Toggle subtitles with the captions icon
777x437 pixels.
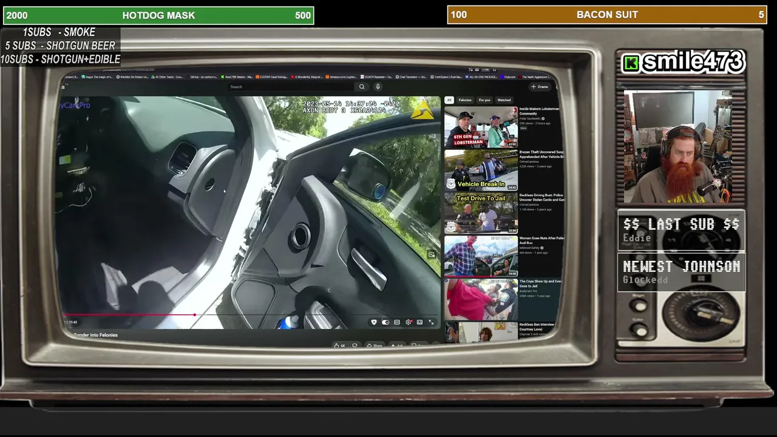(397, 322)
